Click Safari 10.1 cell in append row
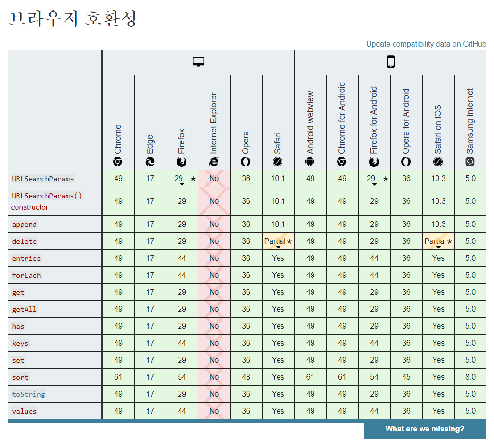This screenshot has width=494, height=447. 278,224
